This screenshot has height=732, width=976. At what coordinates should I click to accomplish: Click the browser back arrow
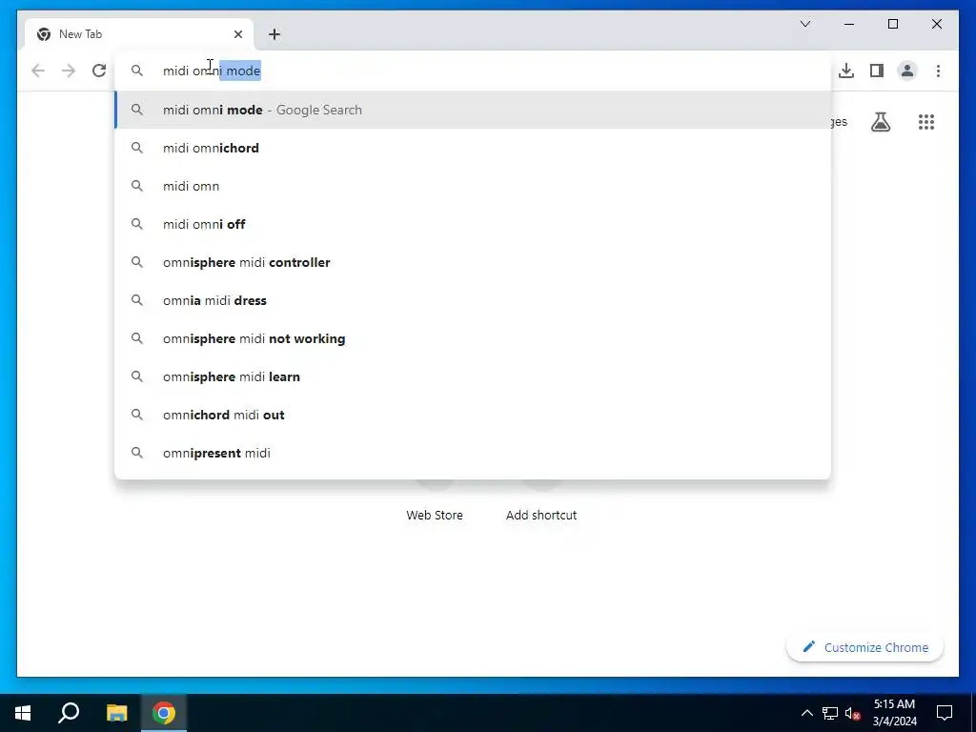click(x=38, y=71)
